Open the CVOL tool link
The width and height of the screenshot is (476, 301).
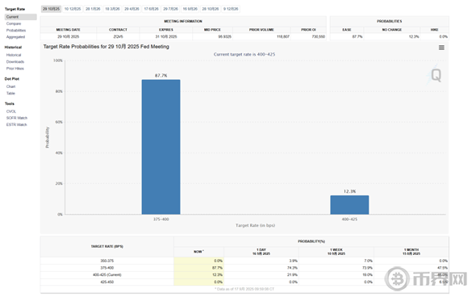point(11,111)
